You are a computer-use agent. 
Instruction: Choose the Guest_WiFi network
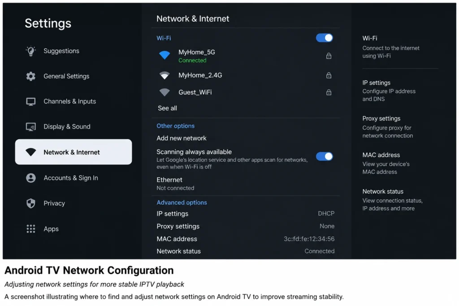point(245,92)
